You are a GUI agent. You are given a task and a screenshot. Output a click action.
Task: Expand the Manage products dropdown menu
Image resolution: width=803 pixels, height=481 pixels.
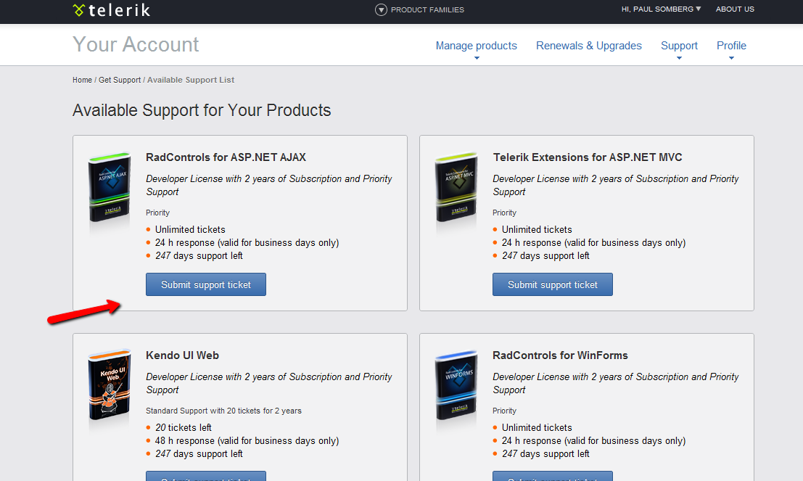476,46
